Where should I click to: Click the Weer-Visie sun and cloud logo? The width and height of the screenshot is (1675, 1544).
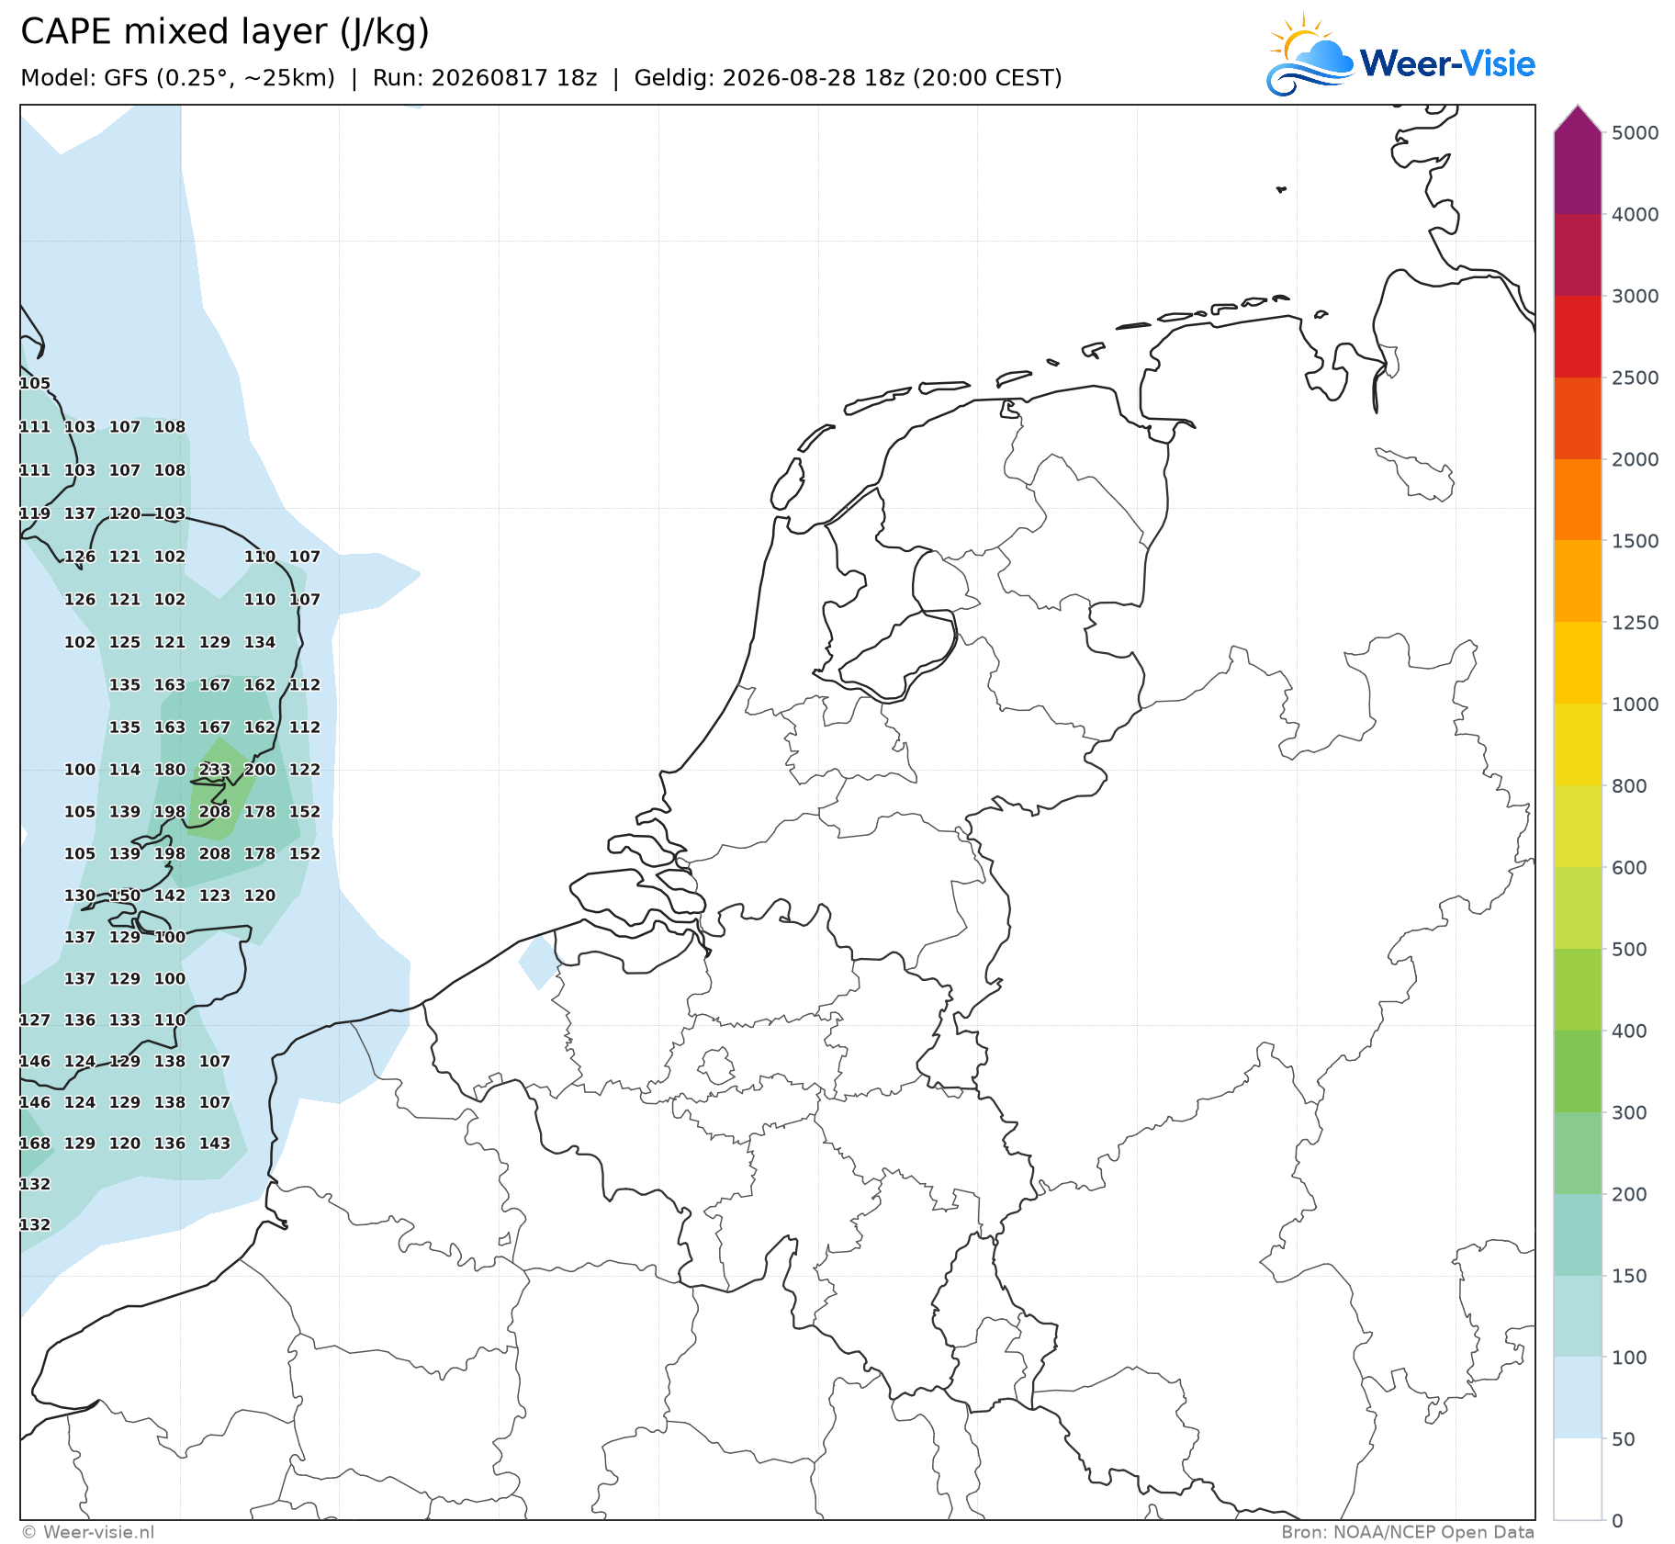coord(1310,55)
